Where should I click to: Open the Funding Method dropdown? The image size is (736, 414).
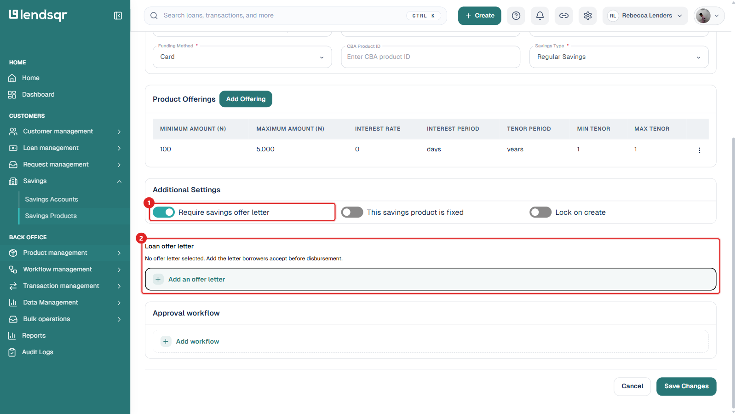[x=242, y=57]
